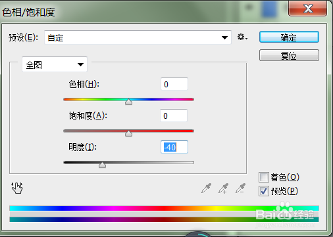
Task: Click the 饱和度(A) label
Action: pyautogui.click(x=88, y=116)
